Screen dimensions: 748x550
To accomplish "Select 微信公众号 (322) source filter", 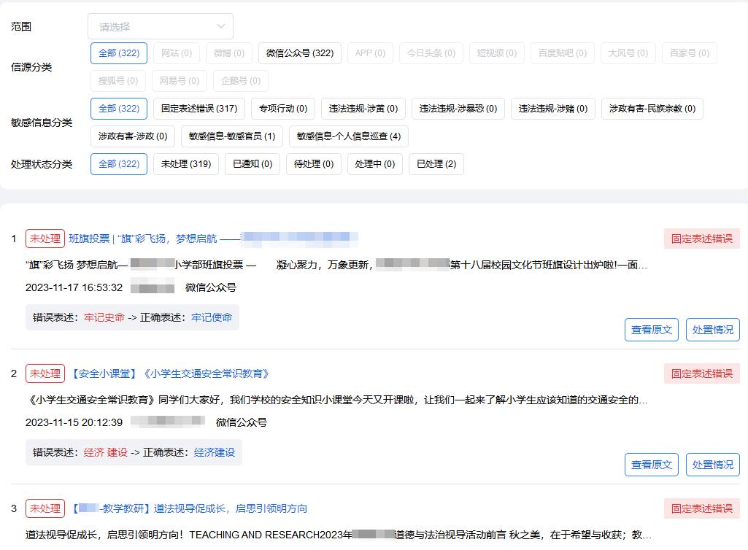I will click(x=300, y=53).
